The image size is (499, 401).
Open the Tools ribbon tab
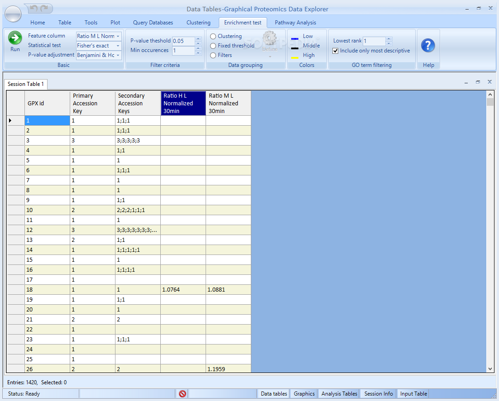[91, 23]
